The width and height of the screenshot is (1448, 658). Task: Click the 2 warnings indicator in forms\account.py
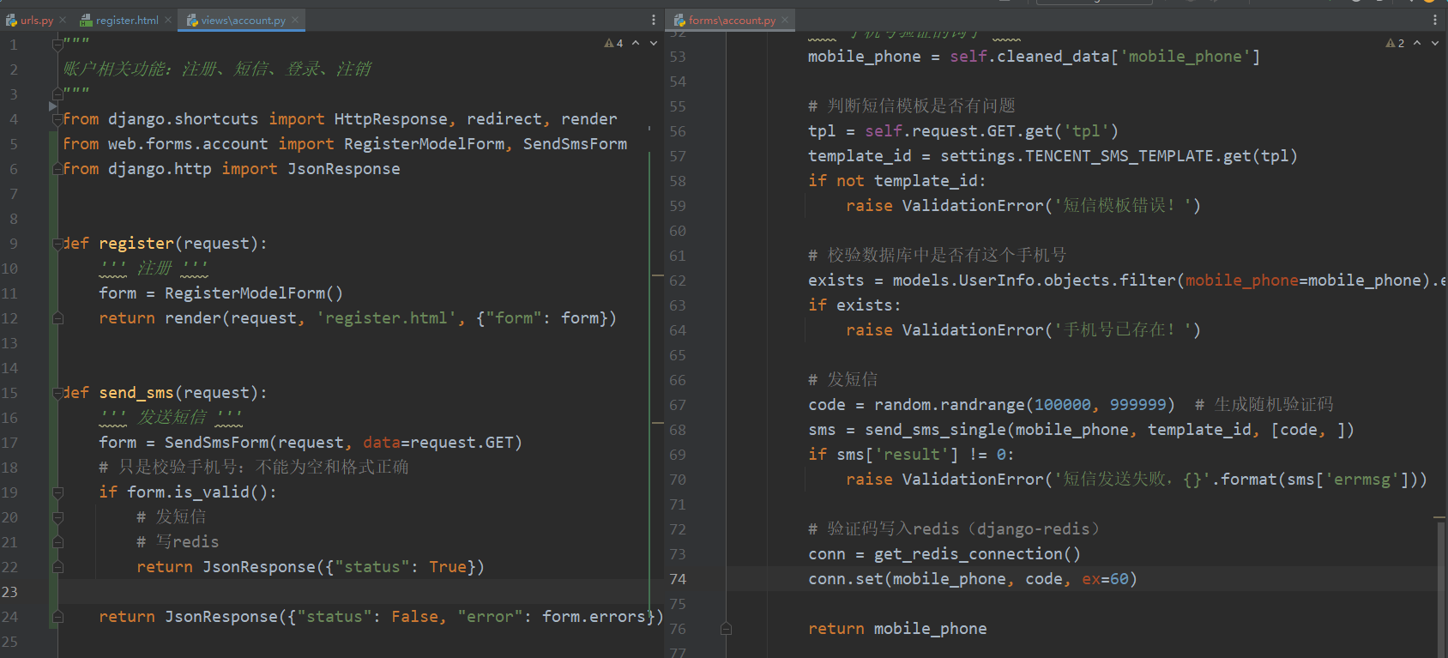tap(1396, 43)
